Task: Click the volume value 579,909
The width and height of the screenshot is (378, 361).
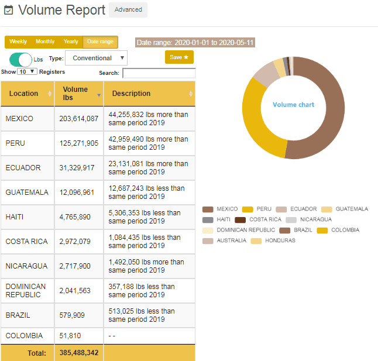Action: tap(72, 315)
